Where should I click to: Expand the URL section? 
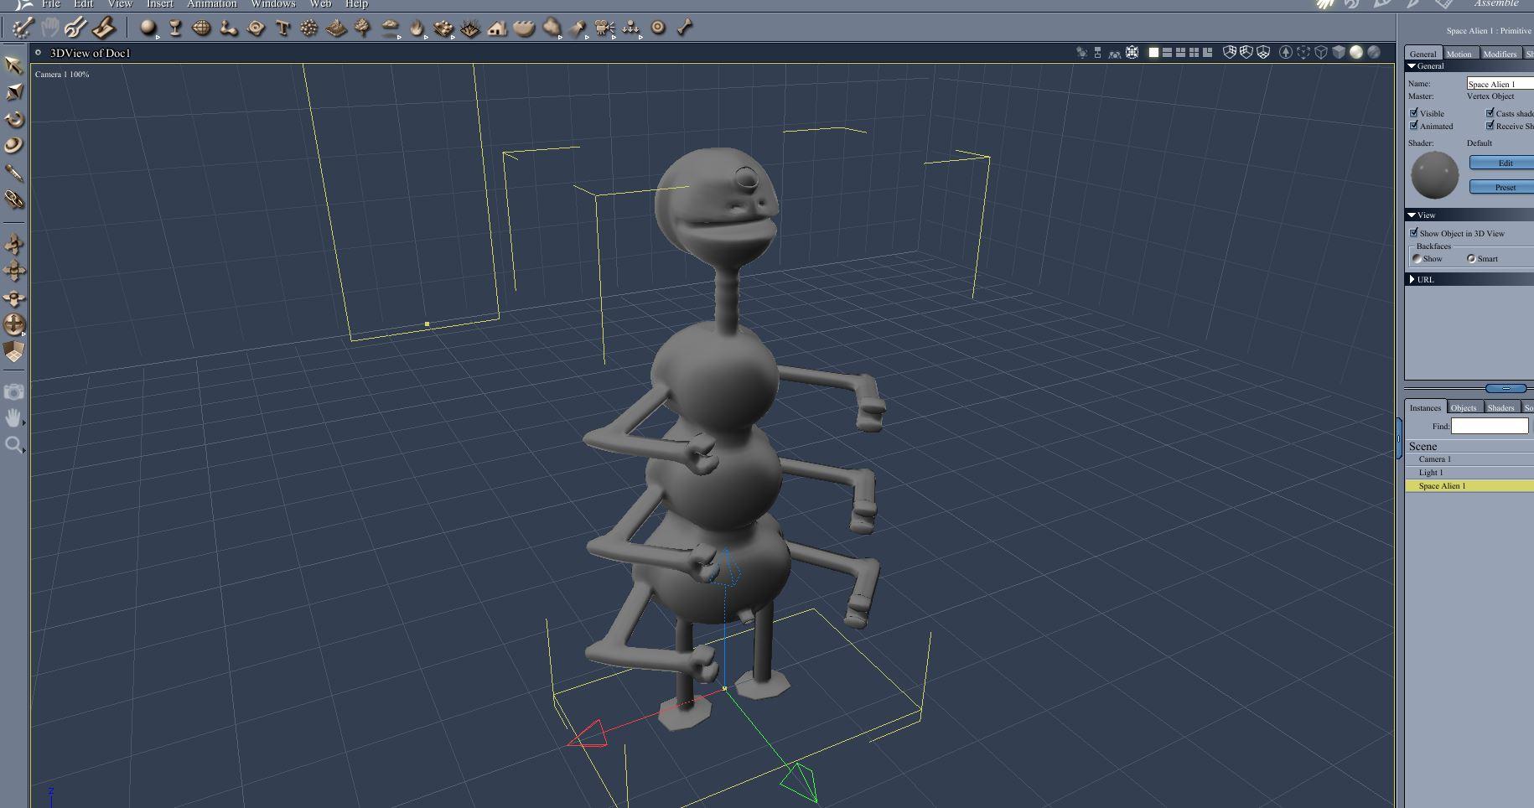tap(1412, 279)
